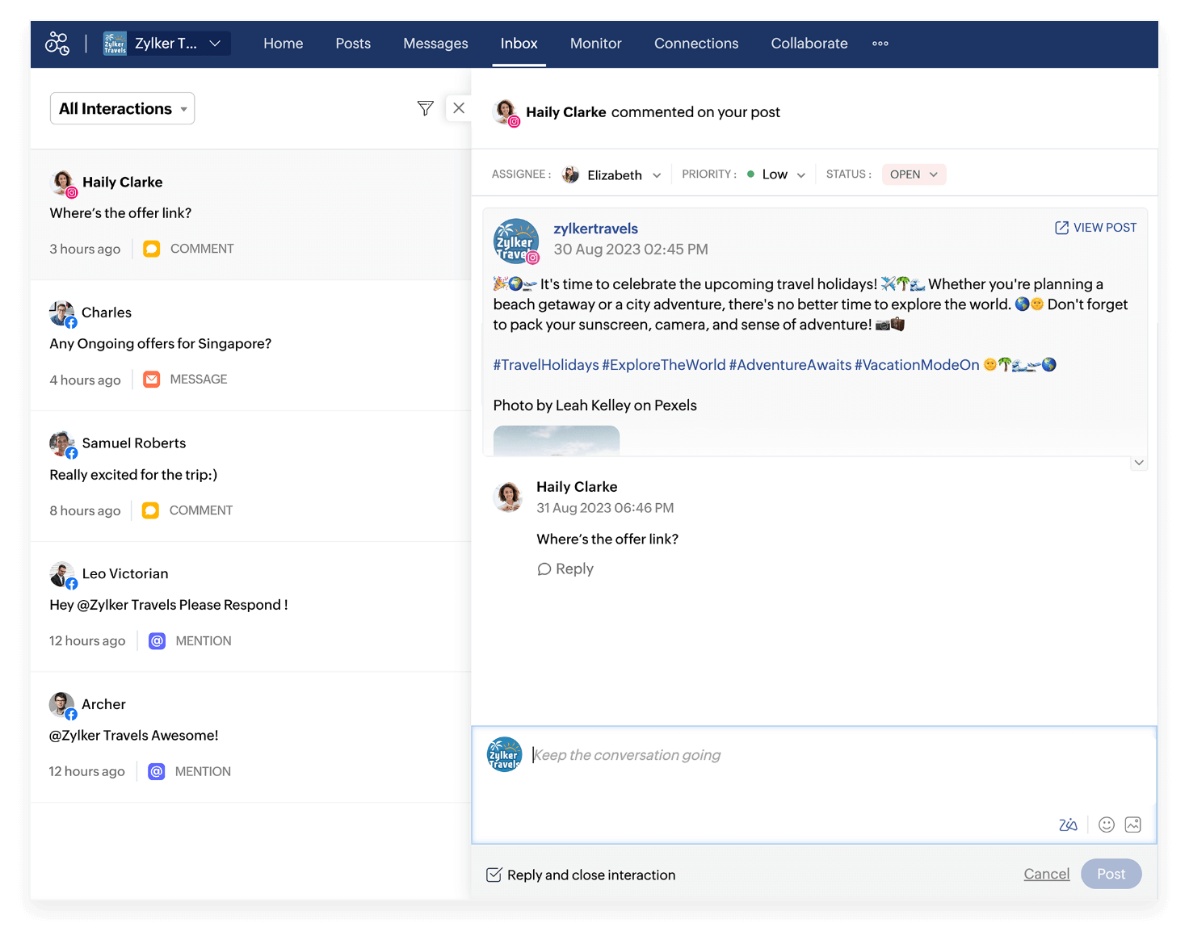Click the Cancel link
The image size is (1189, 940).
pyautogui.click(x=1046, y=874)
